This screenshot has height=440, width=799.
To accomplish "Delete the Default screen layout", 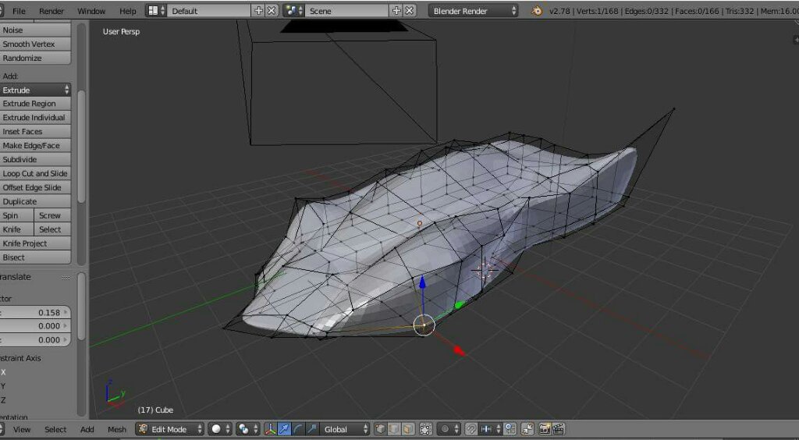I will tap(272, 11).
